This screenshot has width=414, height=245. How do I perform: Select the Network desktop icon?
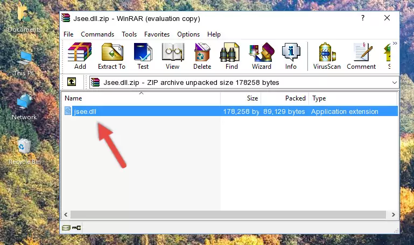(x=24, y=107)
